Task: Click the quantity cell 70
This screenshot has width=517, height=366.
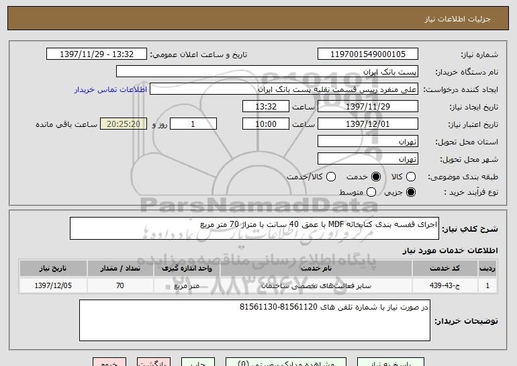Action: (120, 285)
